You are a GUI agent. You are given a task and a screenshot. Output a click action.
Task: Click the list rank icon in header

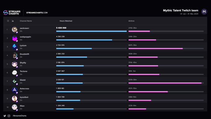click(8, 21)
